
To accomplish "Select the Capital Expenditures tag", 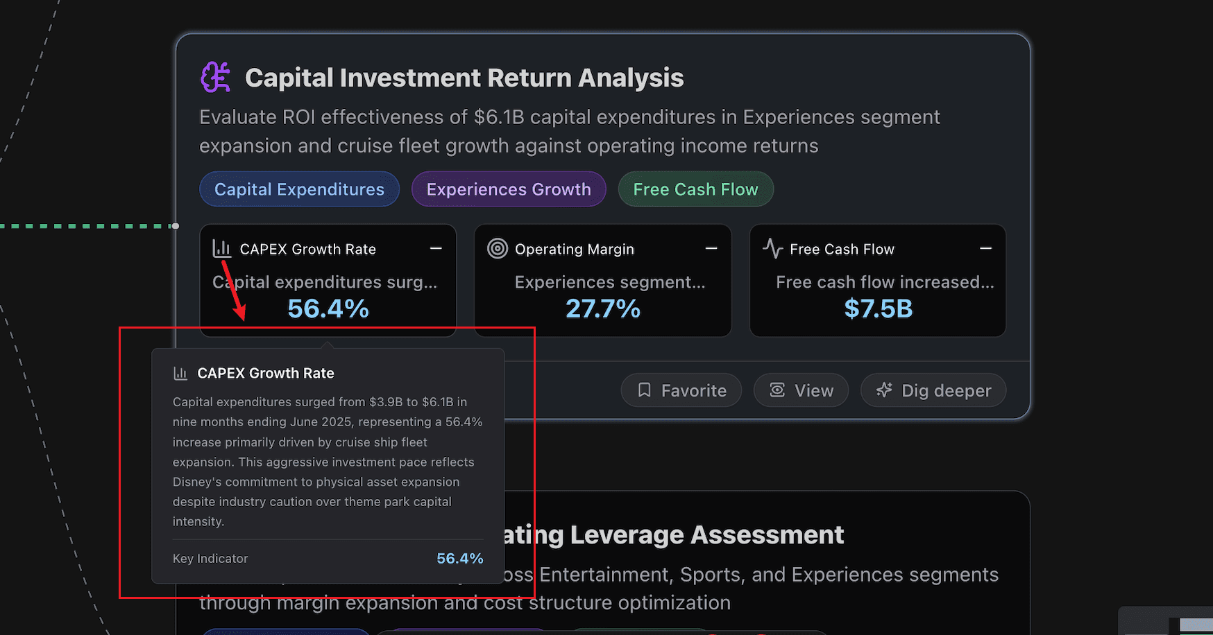I will [299, 189].
